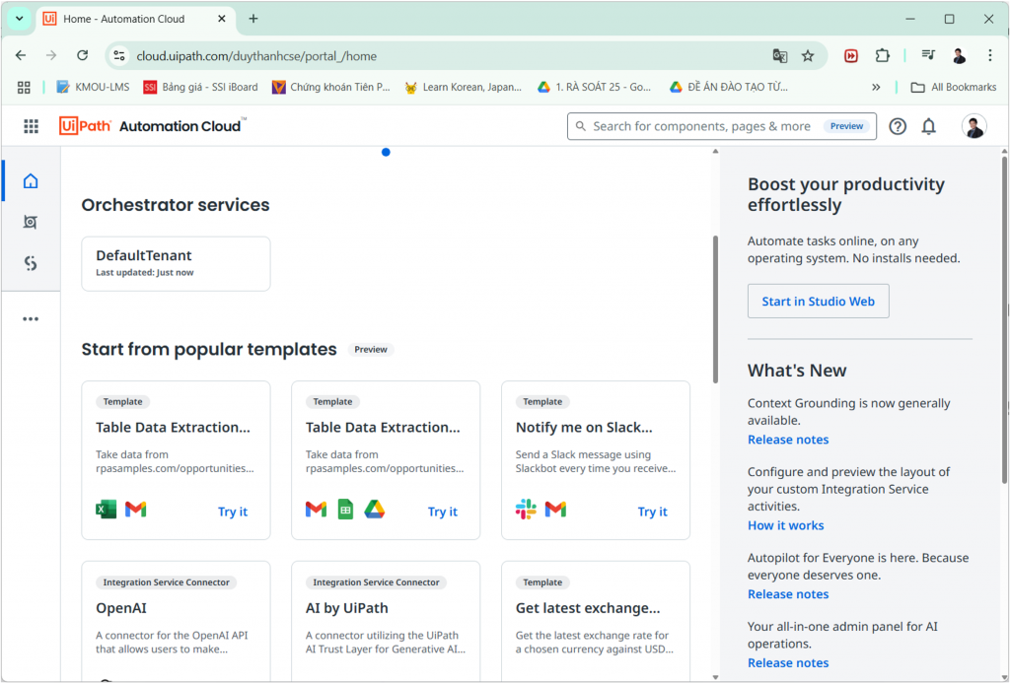Close the Home - Automation Cloud tab
The image size is (1010, 684).
tap(222, 19)
